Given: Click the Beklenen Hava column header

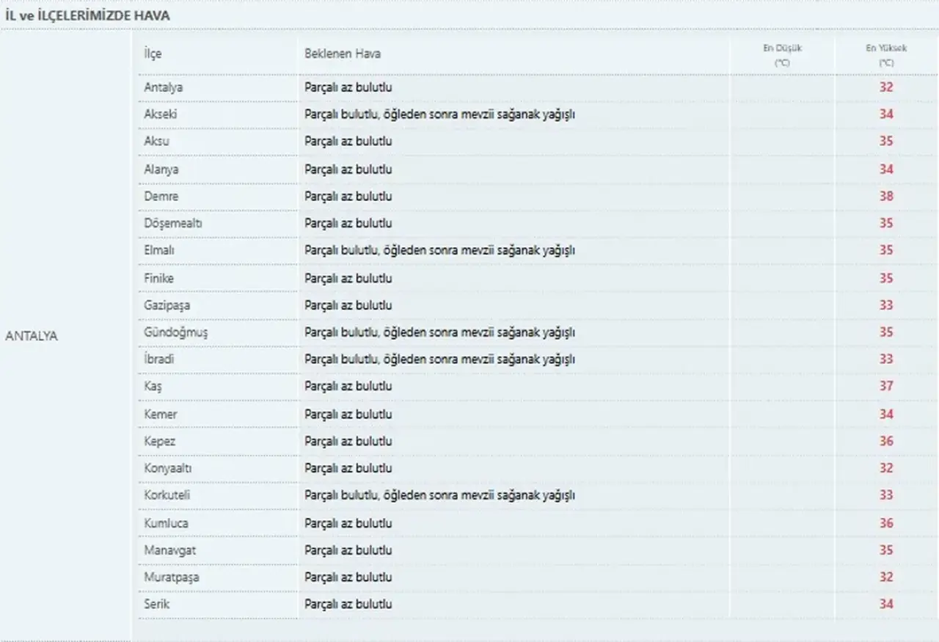Looking at the screenshot, I should click(343, 54).
